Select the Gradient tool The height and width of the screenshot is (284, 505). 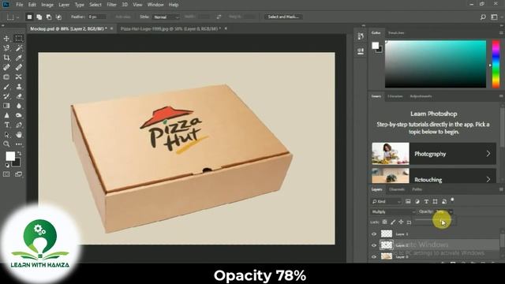click(x=6, y=106)
